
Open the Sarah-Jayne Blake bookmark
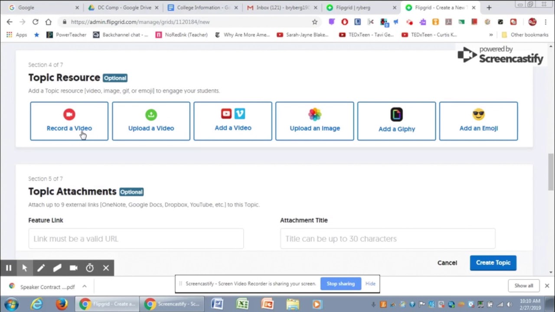(303, 35)
